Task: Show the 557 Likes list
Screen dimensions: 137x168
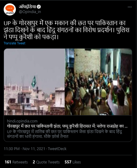Action: tap(73, 162)
